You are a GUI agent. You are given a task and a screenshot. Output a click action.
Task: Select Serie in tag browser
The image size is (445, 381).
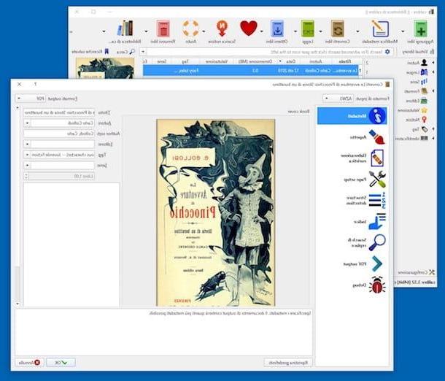tap(419, 82)
